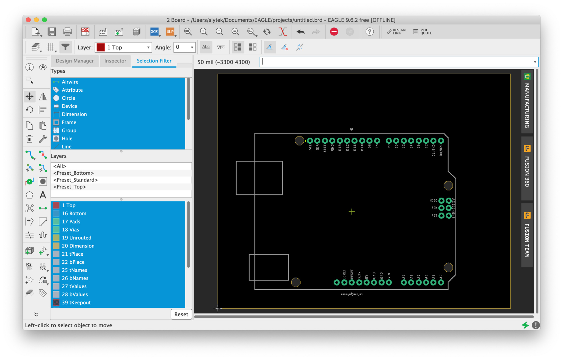The height and width of the screenshot is (360, 563).
Task: Expand the command line history dropdown
Action: pyautogui.click(x=535, y=62)
